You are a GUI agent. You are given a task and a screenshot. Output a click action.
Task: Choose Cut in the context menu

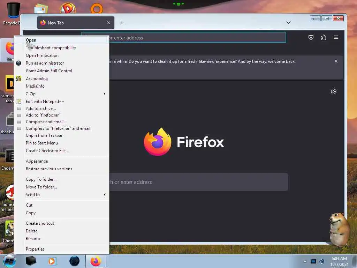tap(61, 205)
